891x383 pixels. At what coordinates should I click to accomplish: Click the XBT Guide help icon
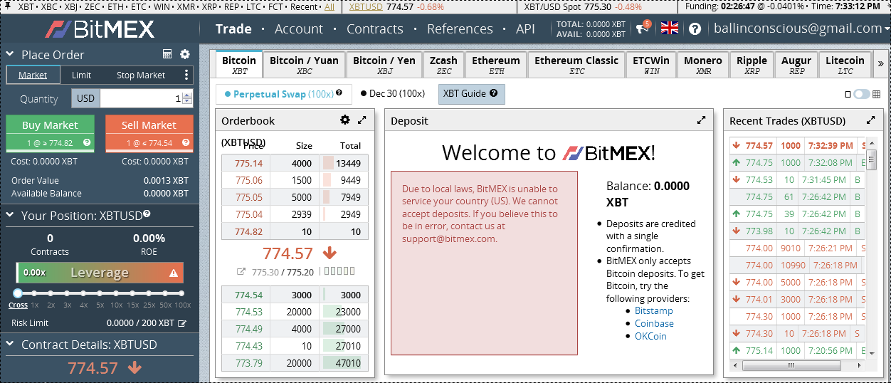pos(493,93)
